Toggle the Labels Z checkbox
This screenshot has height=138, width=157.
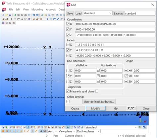pyautogui.click(x=68, y=55)
